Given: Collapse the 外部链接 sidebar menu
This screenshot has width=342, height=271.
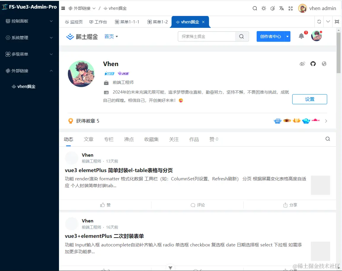Looking at the screenshot, I should tap(29, 71).
